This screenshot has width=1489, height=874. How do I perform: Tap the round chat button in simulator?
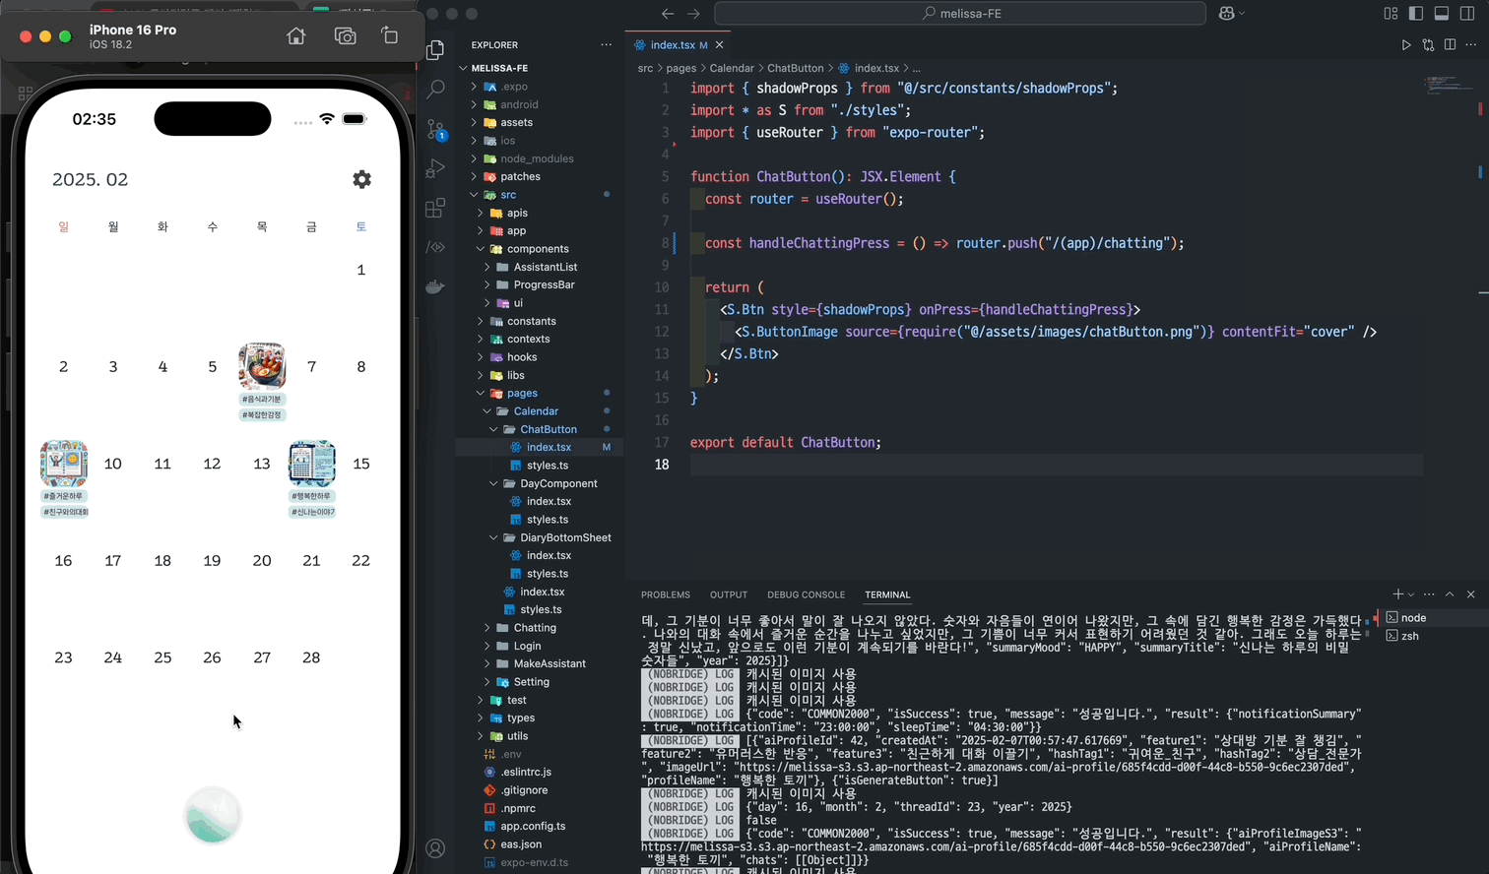213,815
